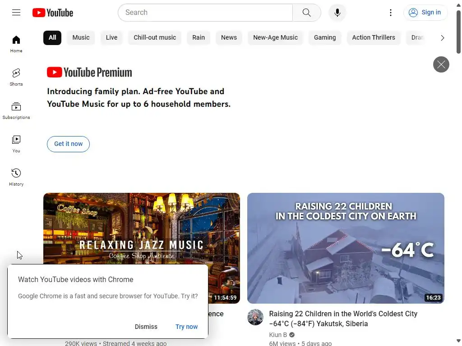Click Get it now for Premium
Viewport: 462px width, 346px height.
68,144
